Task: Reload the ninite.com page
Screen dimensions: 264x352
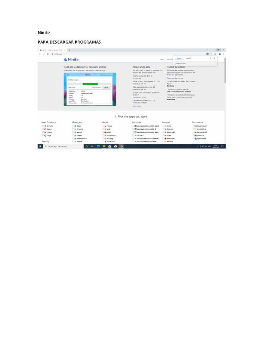Action: (47, 54)
